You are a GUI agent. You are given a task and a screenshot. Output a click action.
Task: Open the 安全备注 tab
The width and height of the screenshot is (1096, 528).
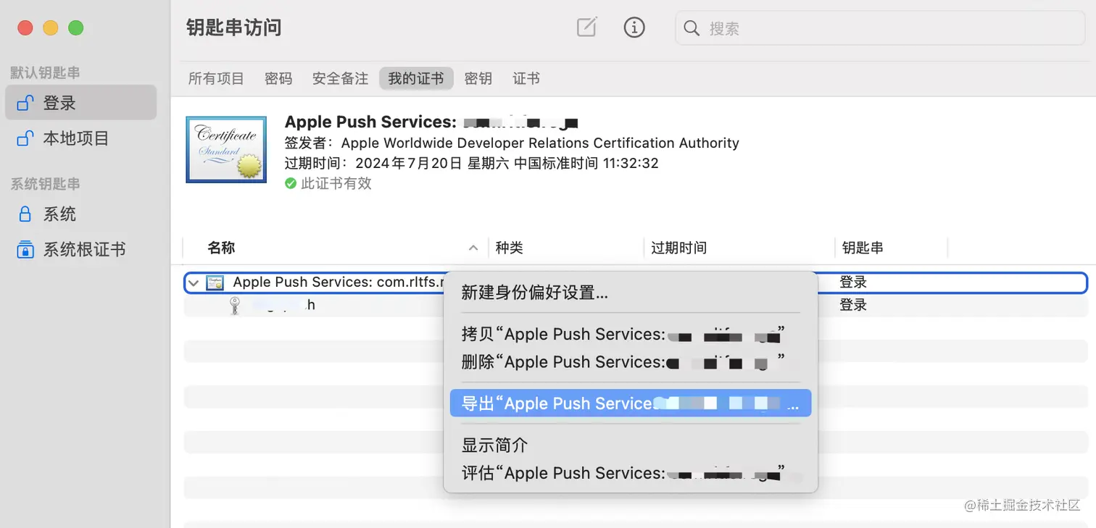point(340,78)
